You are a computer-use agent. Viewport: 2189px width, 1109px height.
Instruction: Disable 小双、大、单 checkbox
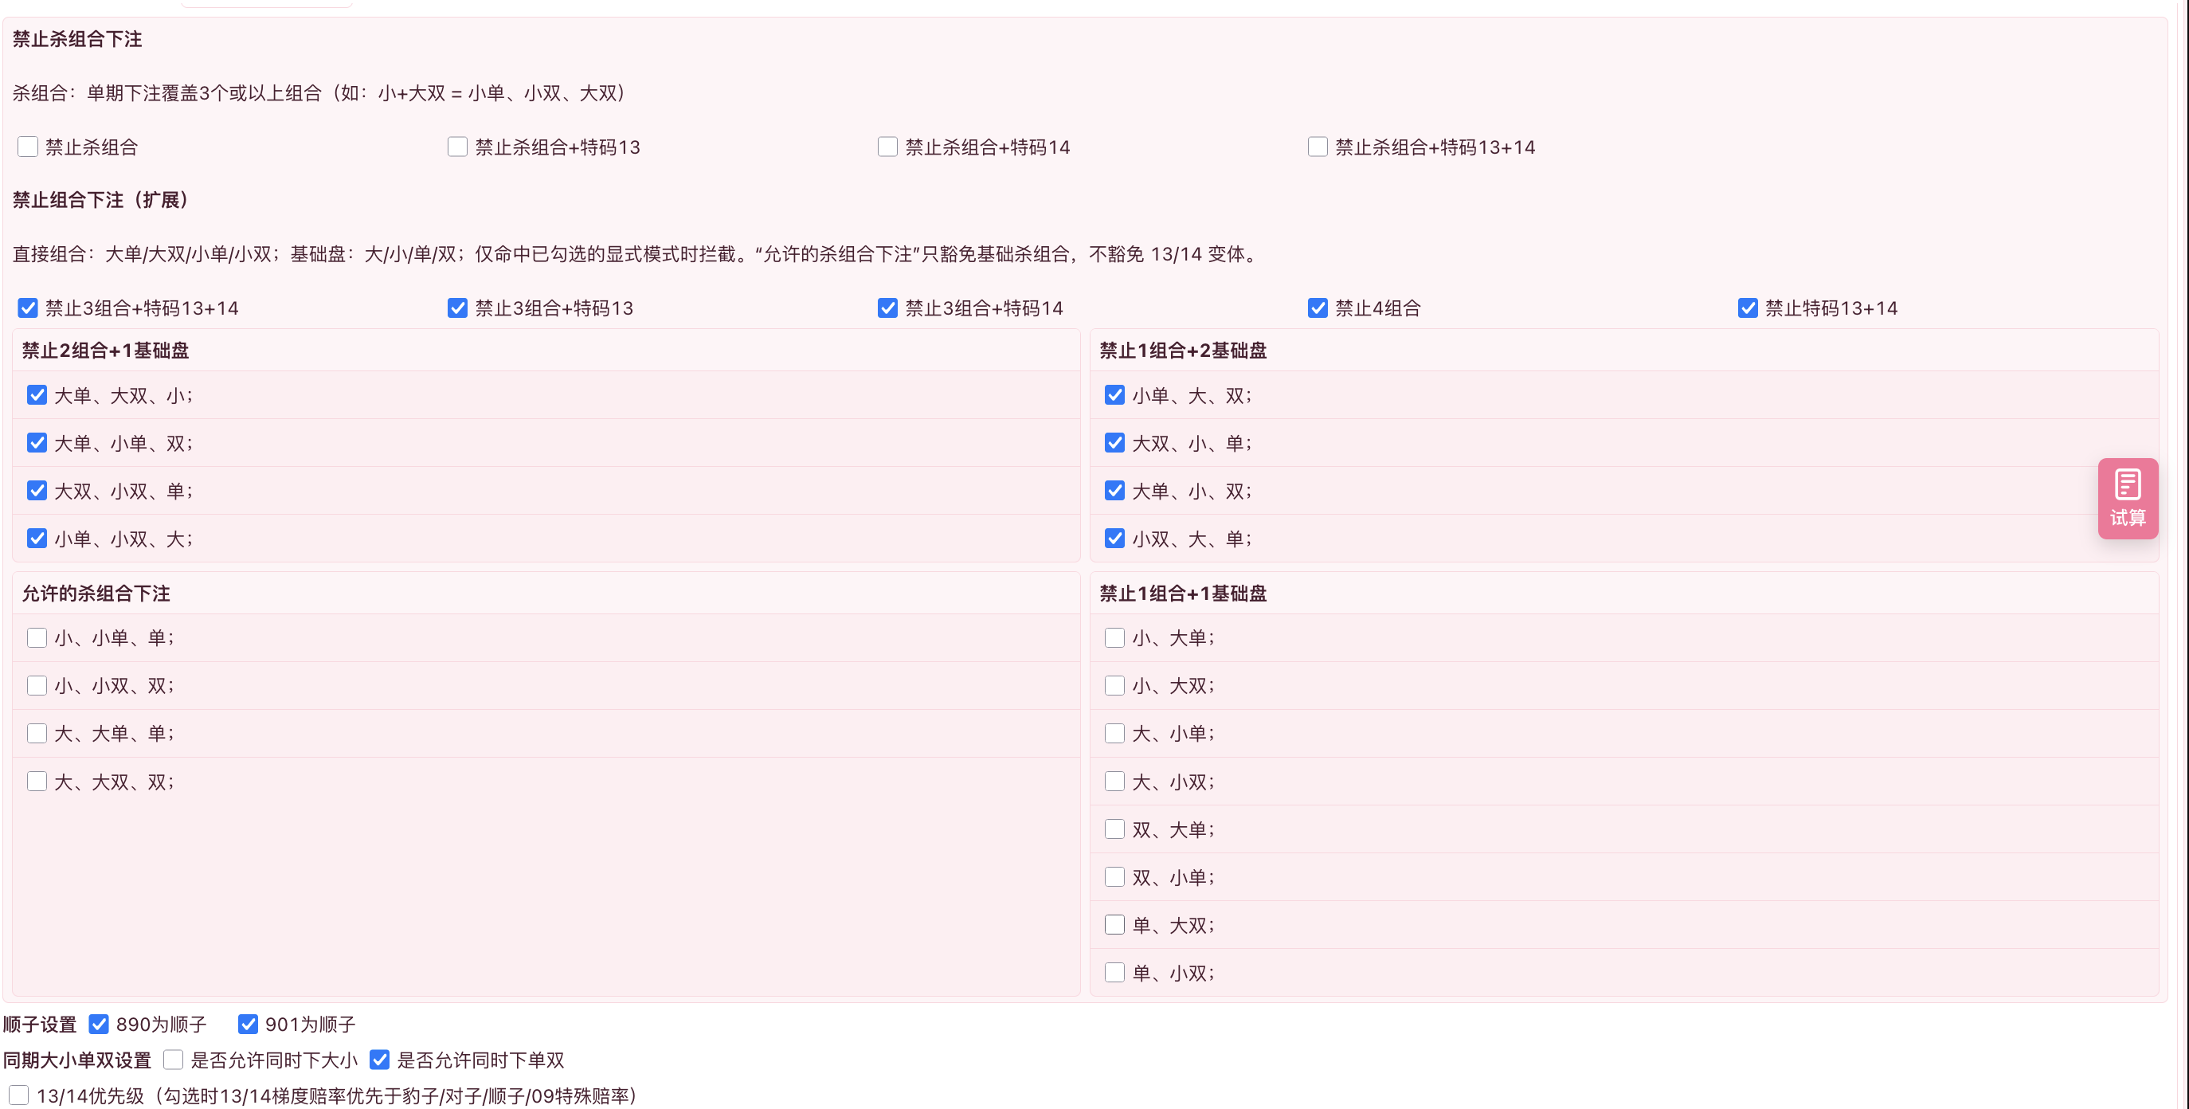pos(1114,539)
